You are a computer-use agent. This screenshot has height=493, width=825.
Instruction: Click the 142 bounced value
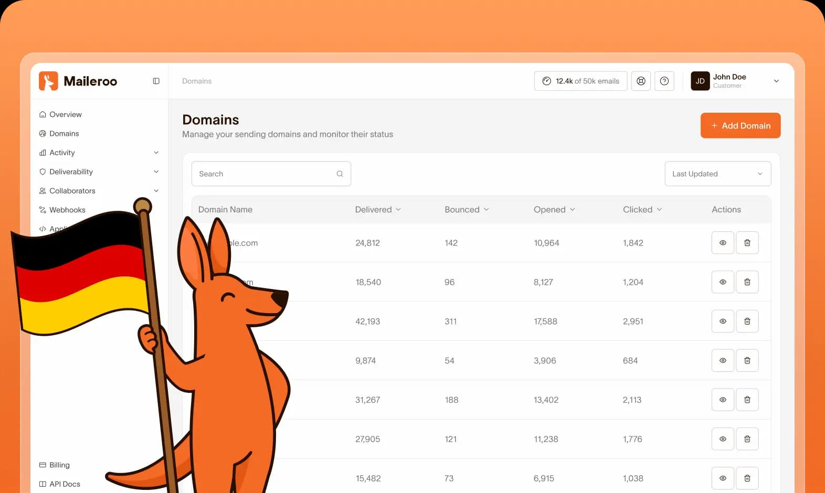[451, 243]
